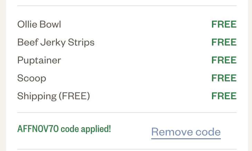Select the Puptainer item label
This screenshot has height=151, width=252.
pyautogui.click(x=39, y=60)
